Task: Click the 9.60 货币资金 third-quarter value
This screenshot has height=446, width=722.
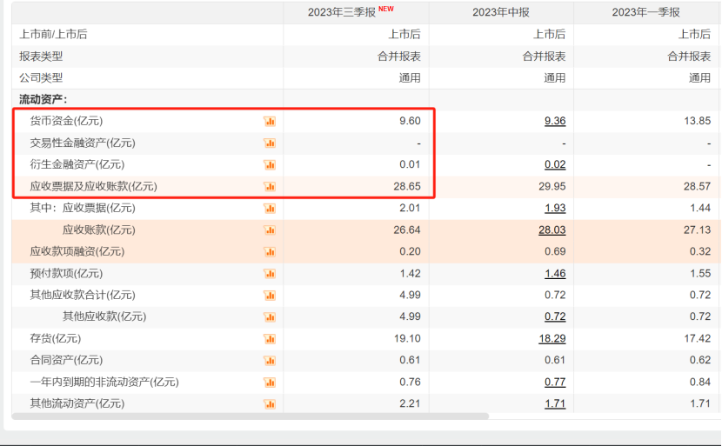Action: [410, 121]
